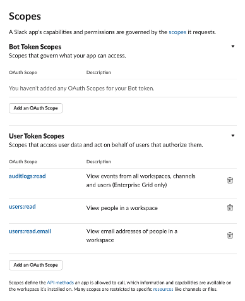Collapse the Bot Token Scopes section arrow
Viewport: 245px width, 301px height.
(x=233, y=46)
